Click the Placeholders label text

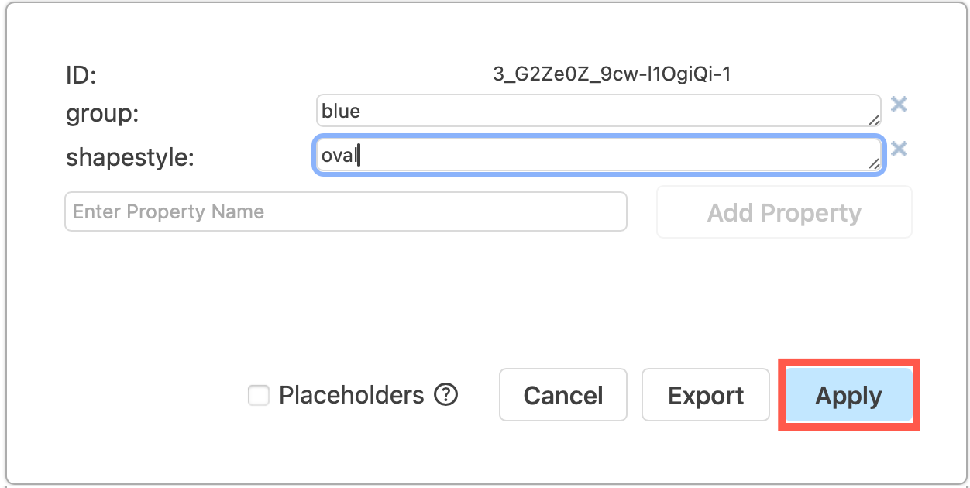click(x=353, y=395)
